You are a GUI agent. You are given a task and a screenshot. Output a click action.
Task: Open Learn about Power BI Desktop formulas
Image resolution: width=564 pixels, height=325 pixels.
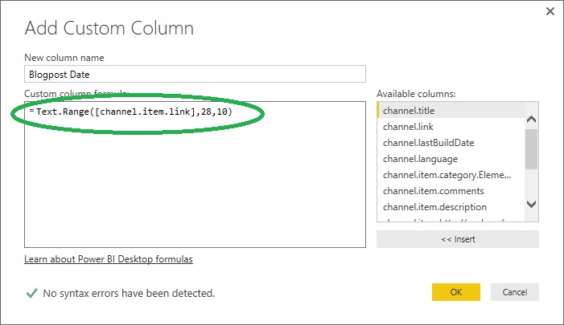pos(109,259)
